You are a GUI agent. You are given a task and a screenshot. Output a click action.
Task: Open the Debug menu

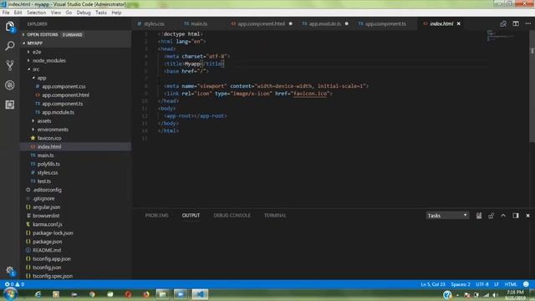coord(84,13)
